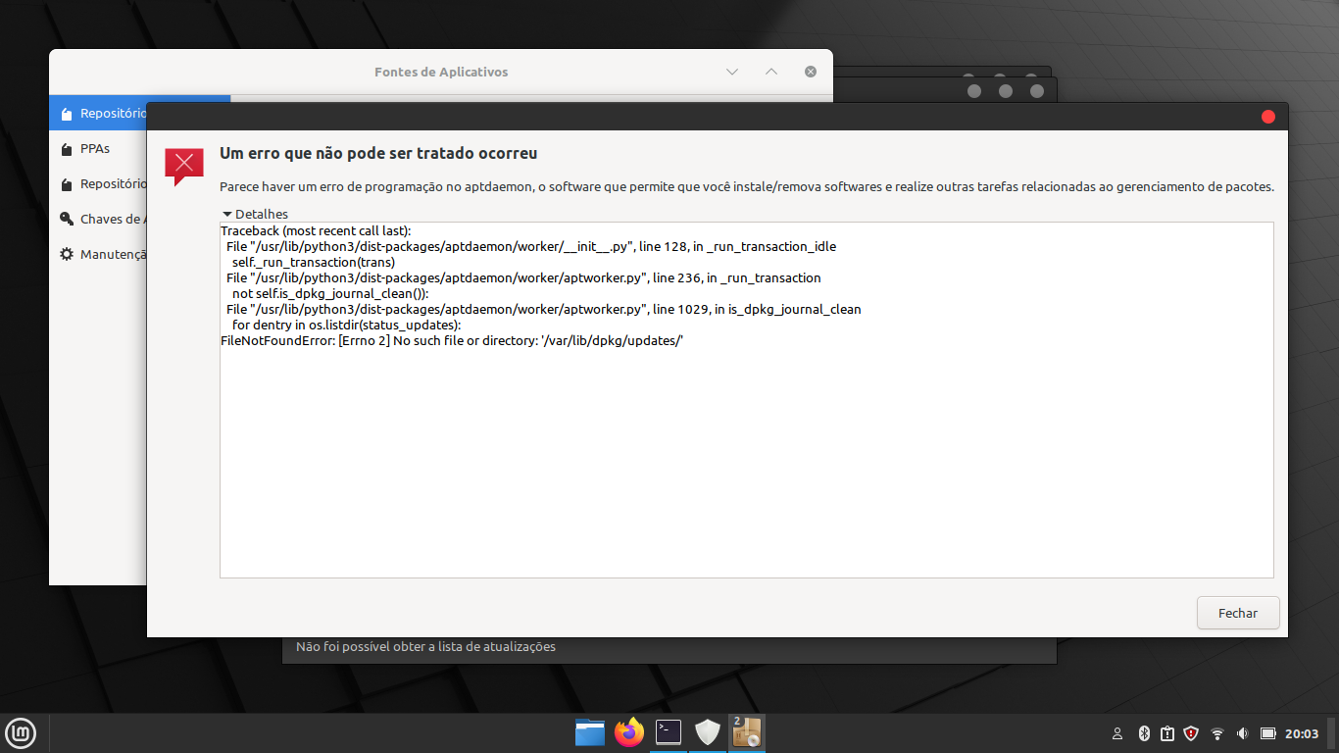Minimize Fontes de Aplicativos with the down chevron
The height and width of the screenshot is (753, 1339).
[x=732, y=72]
